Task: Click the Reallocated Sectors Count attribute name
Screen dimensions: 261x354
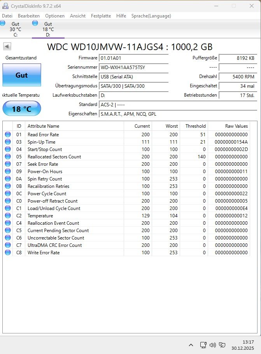Action: point(54,156)
